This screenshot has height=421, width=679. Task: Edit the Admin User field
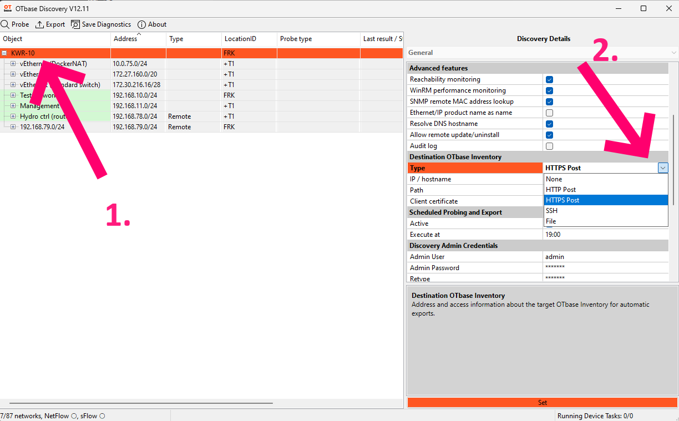click(606, 257)
